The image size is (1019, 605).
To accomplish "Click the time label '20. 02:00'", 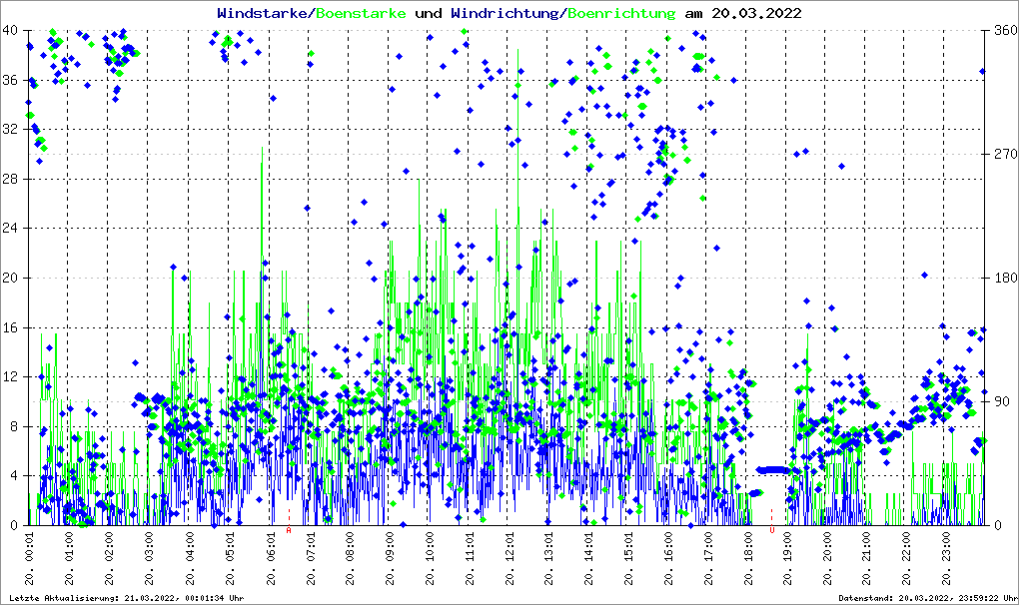I will 109,558.
